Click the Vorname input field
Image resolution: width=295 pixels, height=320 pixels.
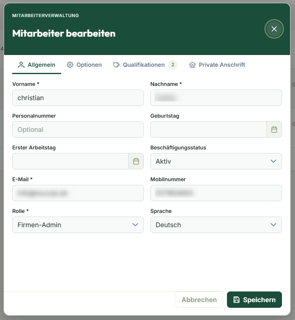[x=78, y=98]
